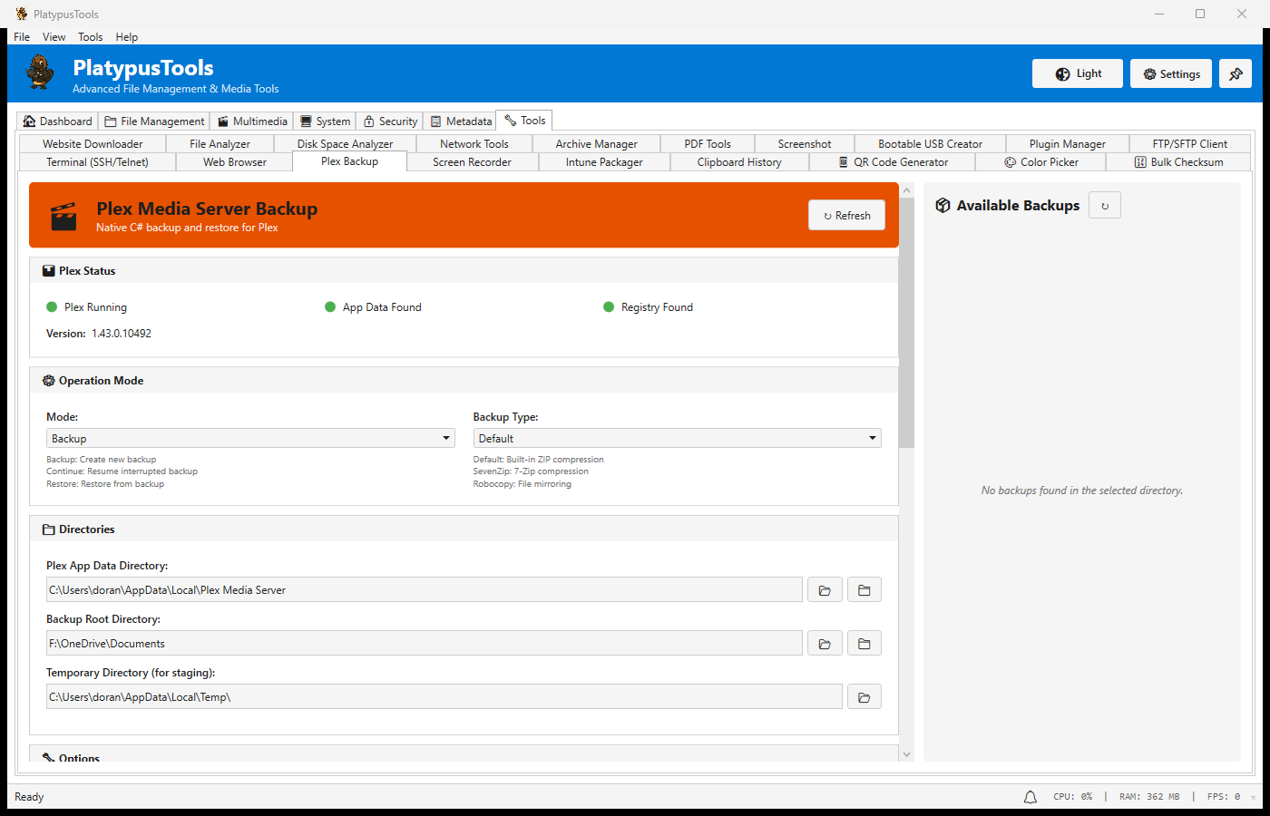The image size is (1270, 816).
Task: Open the Bootable USB Creator tab
Action: (x=930, y=144)
